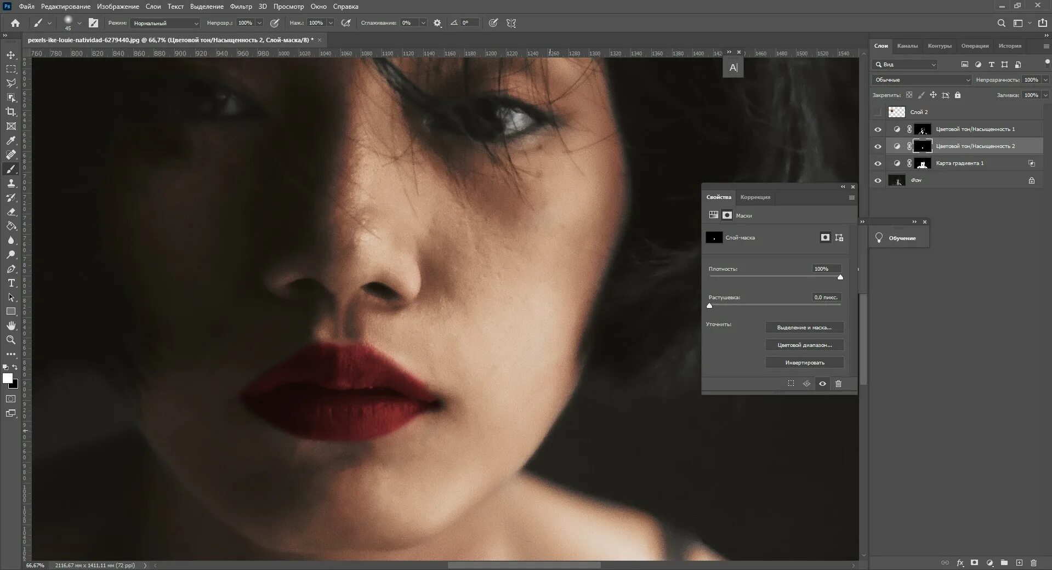Select the Rectangular Marquee tool

[x=11, y=69]
